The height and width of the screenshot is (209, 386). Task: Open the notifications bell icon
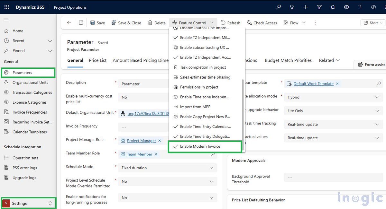[333, 7]
